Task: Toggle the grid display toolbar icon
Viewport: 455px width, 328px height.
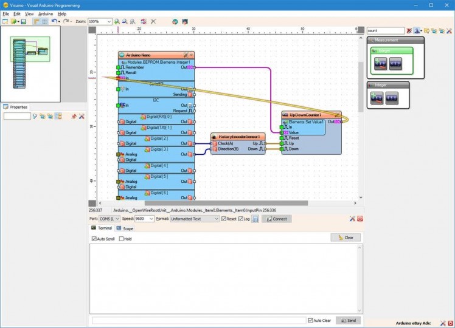Action: pos(44,21)
